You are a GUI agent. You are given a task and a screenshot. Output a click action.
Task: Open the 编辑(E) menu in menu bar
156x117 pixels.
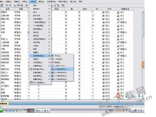(x=2, y=2)
